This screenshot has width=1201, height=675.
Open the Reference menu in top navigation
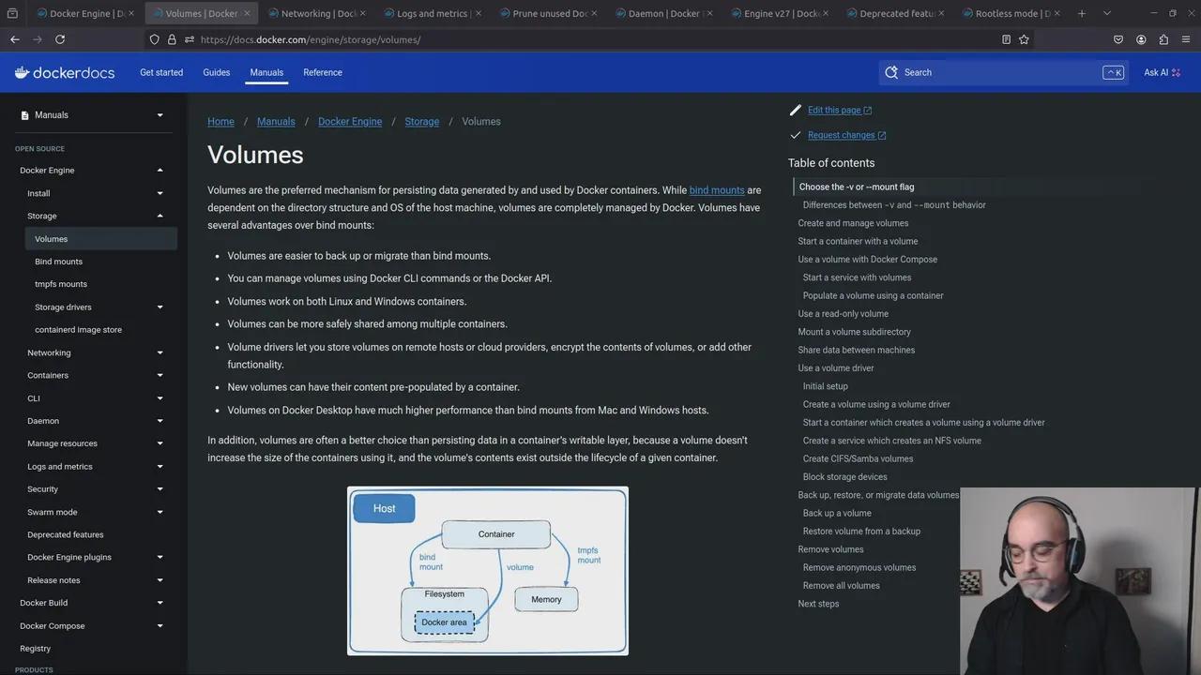[x=323, y=72]
